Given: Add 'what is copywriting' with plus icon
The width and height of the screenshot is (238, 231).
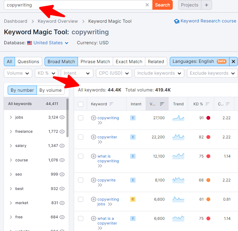Looking at the screenshot, I should click(x=94, y=156).
